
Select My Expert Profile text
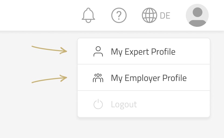click(143, 51)
